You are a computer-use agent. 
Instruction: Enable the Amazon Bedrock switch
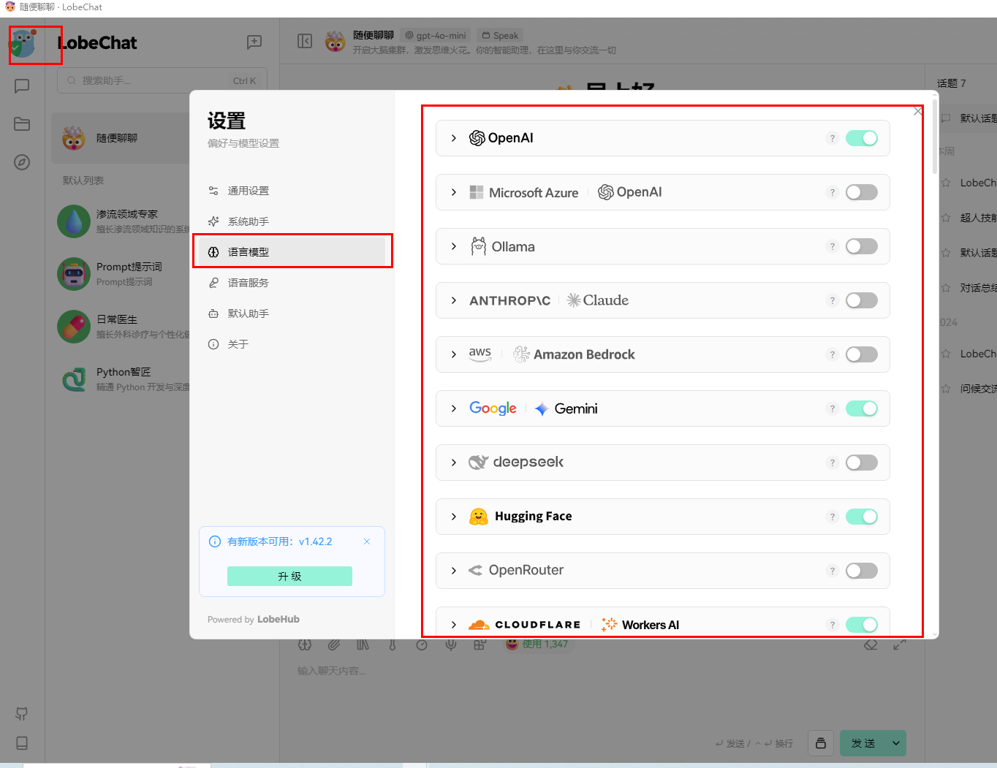click(x=862, y=354)
